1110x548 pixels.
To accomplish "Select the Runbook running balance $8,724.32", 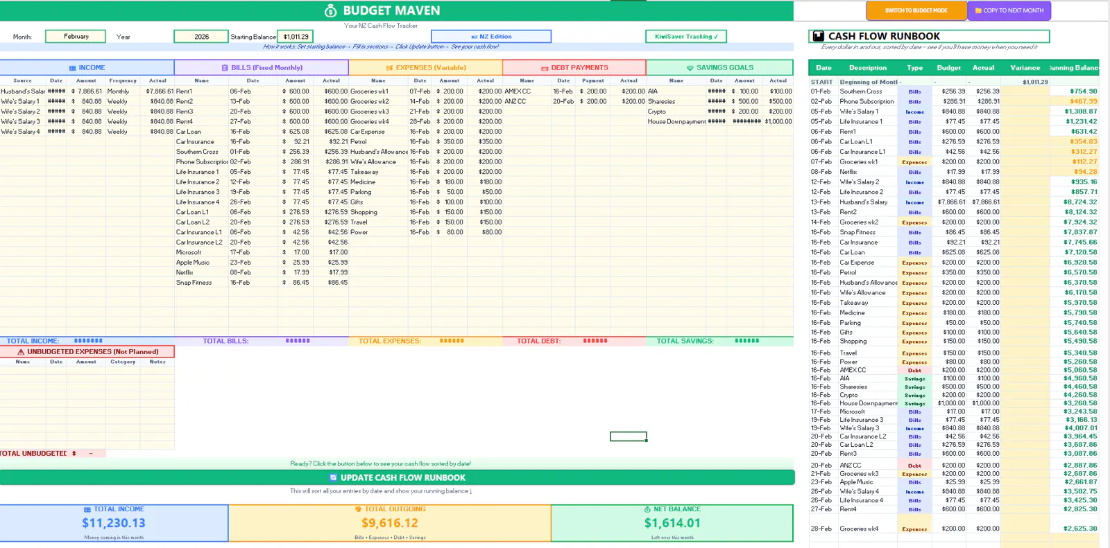I will pyautogui.click(x=1080, y=202).
